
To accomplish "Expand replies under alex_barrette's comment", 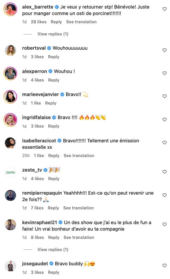I will tap(53, 34).
